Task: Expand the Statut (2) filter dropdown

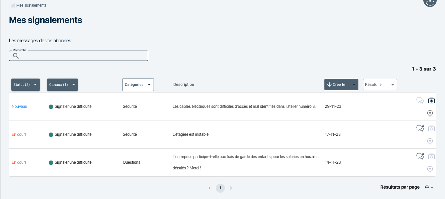Action: (26, 85)
